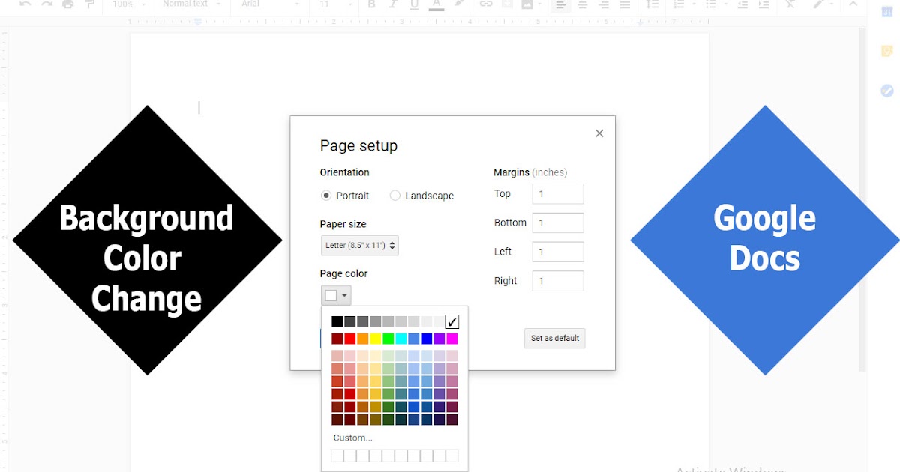Click the Top margin input field

[558, 194]
